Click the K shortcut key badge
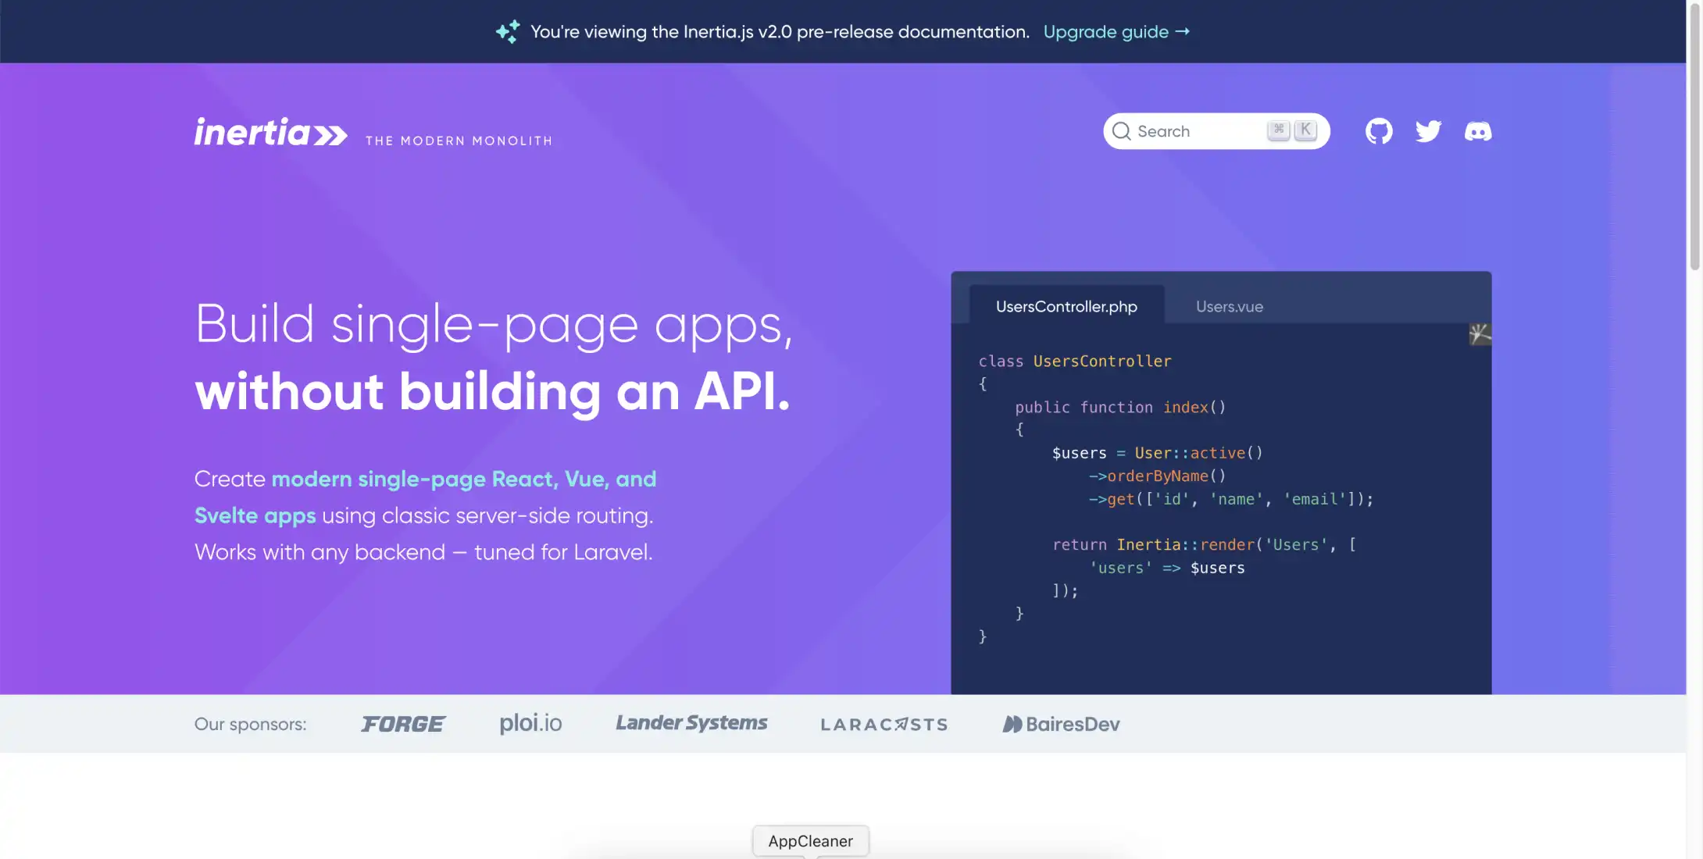 click(x=1305, y=130)
